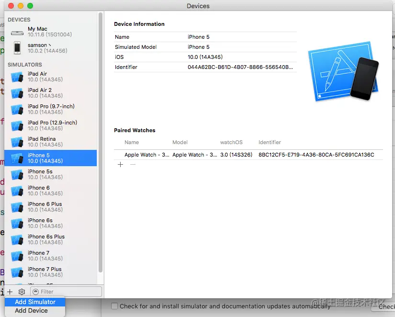This screenshot has height=317, width=395.
Task: Select the Apple Watch paired watch row
Action: tap(248, 155)
